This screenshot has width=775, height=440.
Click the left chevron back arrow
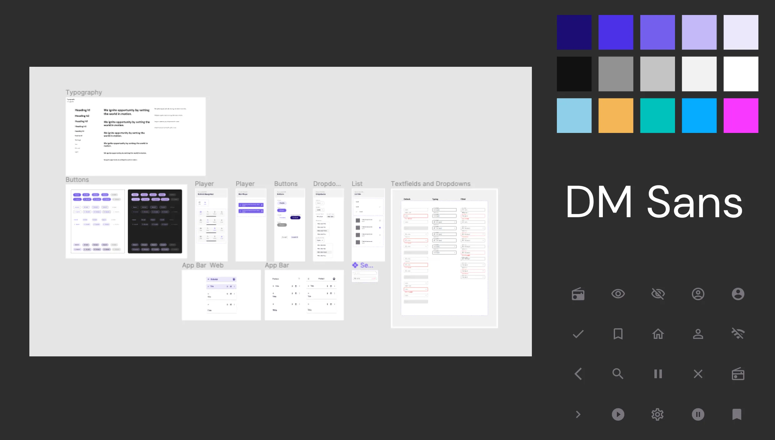point(578,374)
